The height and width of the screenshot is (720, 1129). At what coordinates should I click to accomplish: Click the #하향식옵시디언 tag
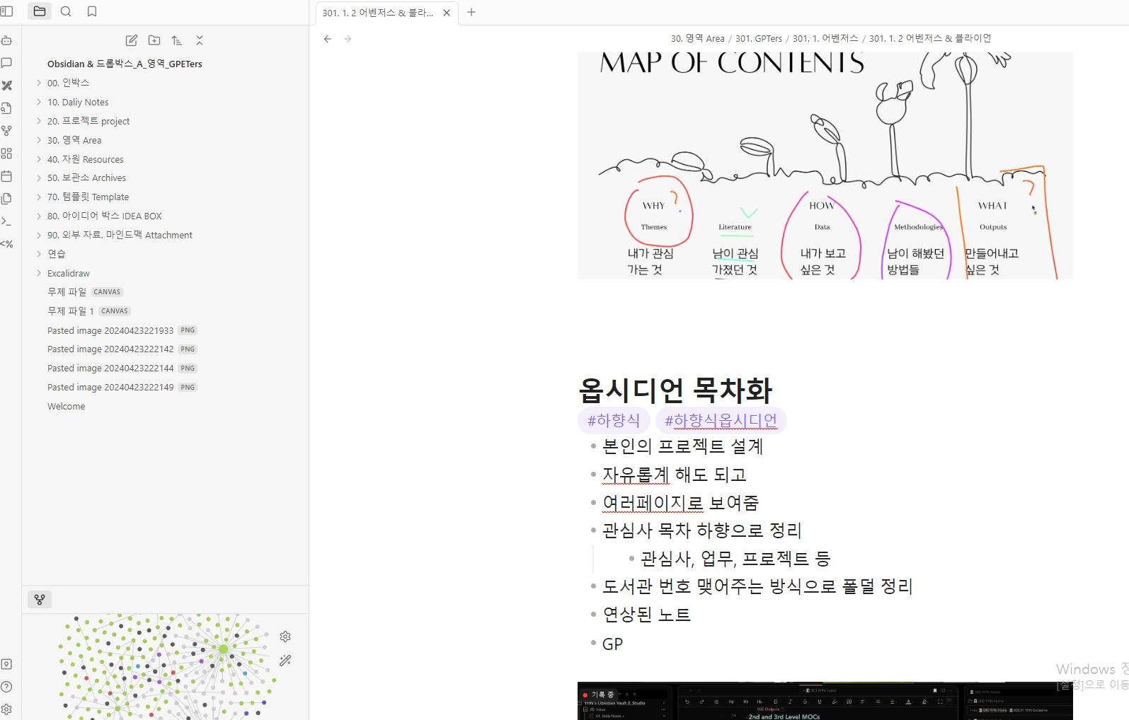(x=721, y=421)
